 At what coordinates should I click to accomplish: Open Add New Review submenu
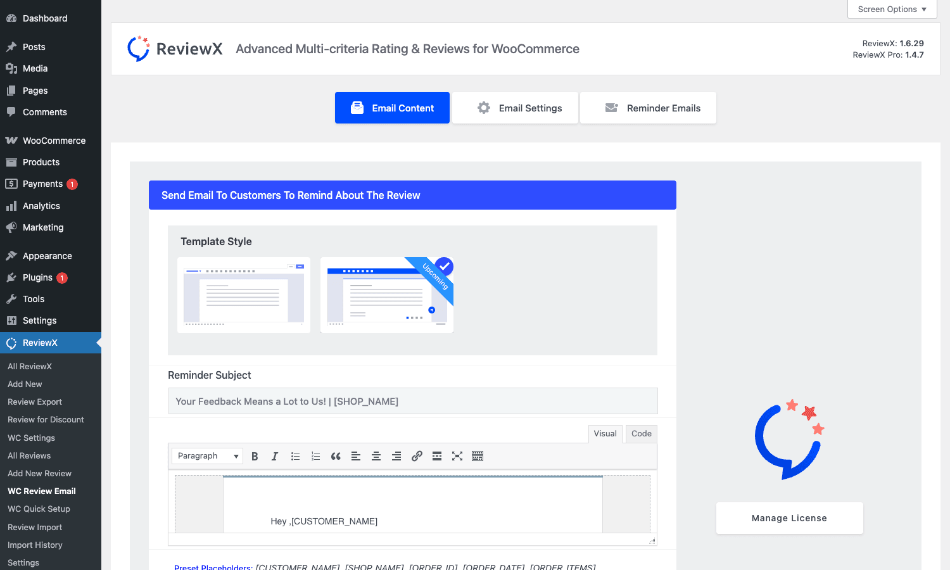coord(39,473)
